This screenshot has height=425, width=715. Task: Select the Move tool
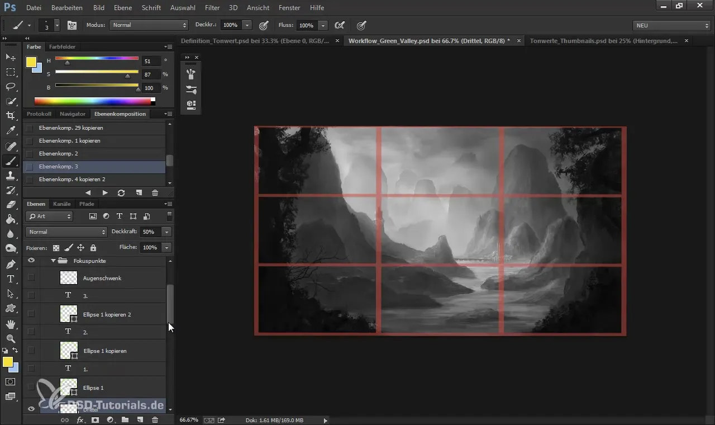point(11,58)
